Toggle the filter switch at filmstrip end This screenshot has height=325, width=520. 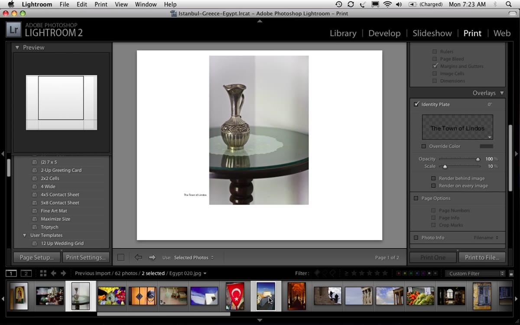click(511, 273)
